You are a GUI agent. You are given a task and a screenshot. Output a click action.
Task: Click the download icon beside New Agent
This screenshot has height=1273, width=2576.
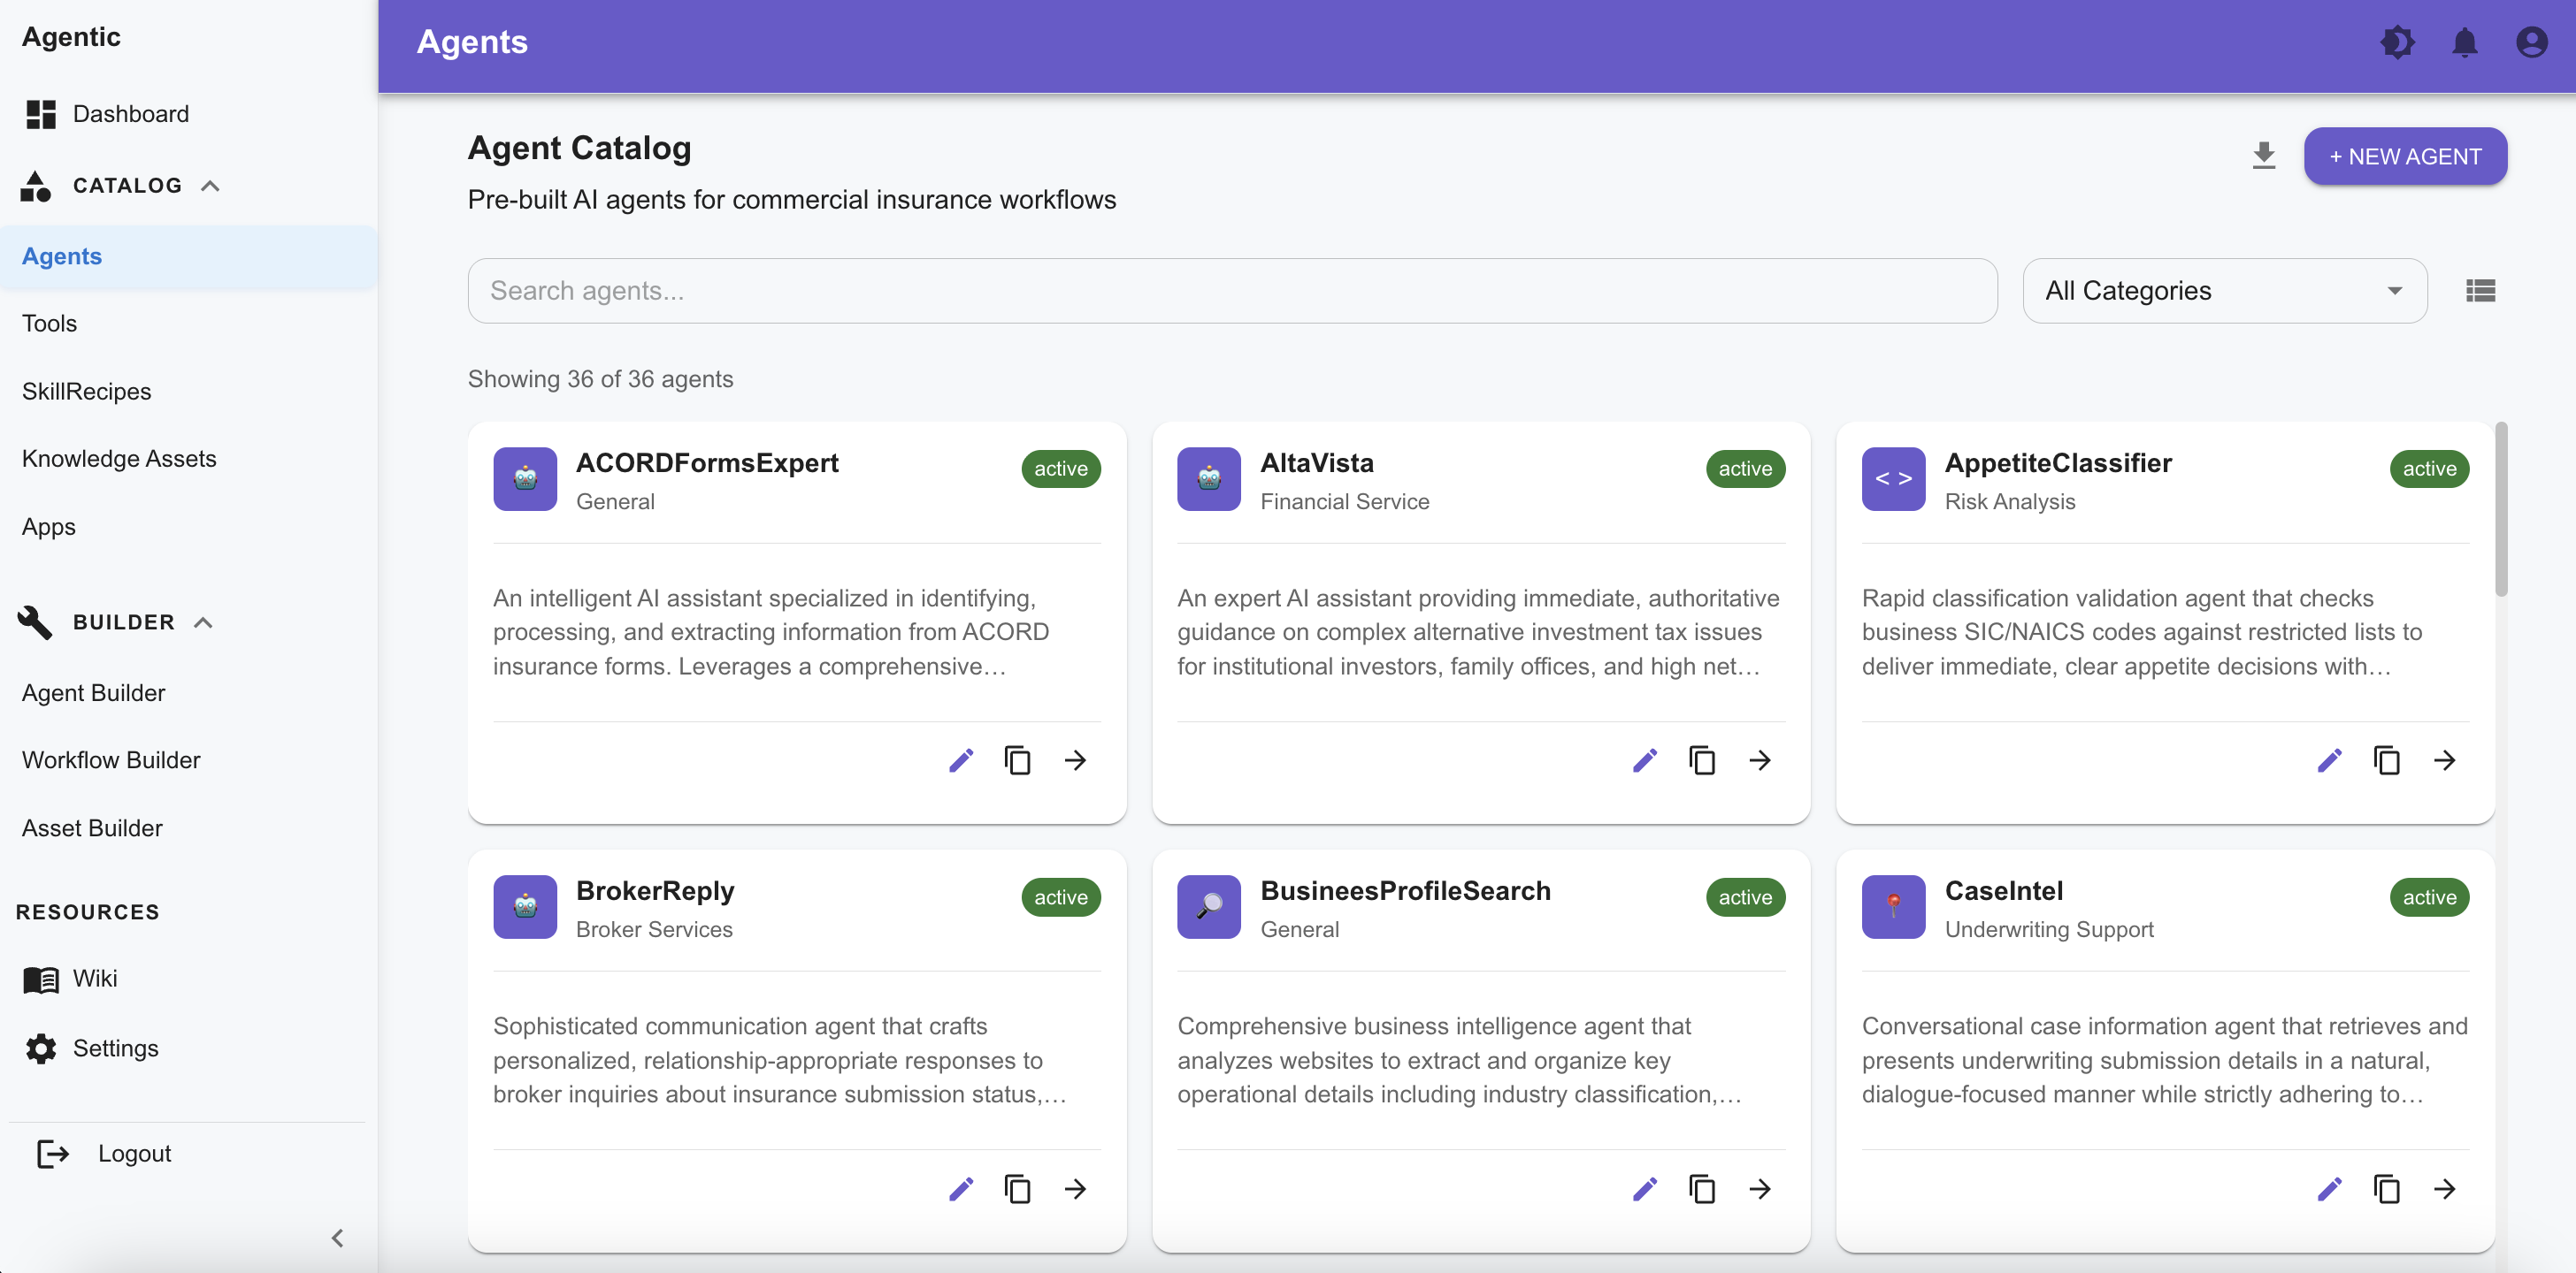tap(2263, 156)
